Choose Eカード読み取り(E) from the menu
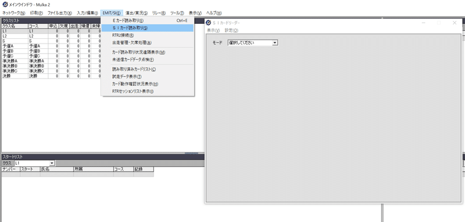The height and width of the screenshot is (222, 465). coord(148,21)
